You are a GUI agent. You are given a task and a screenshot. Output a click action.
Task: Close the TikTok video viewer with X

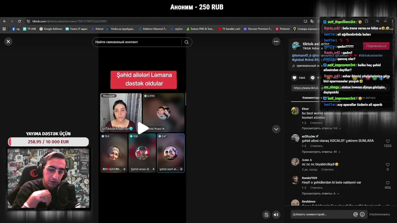click(x=8, y=42)
